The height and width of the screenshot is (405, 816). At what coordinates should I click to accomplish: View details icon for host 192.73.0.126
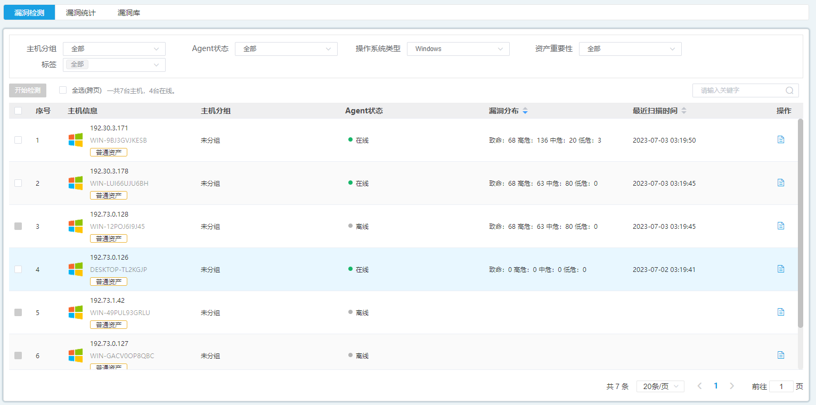781,269
